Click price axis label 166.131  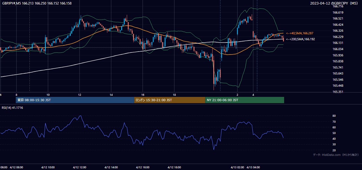point(338,43)
